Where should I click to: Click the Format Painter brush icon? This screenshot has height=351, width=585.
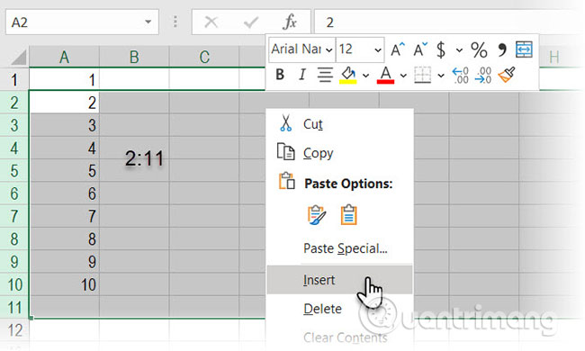tap(507, 75)
